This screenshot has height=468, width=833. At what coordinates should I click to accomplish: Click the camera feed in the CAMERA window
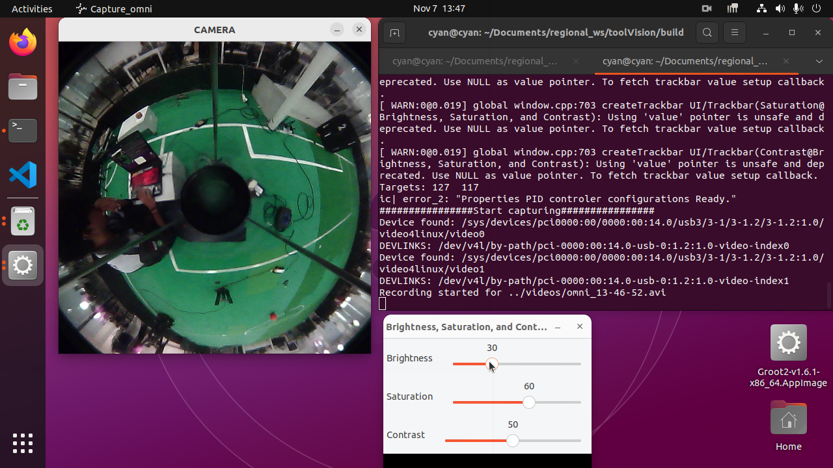(x=215, y=198)
